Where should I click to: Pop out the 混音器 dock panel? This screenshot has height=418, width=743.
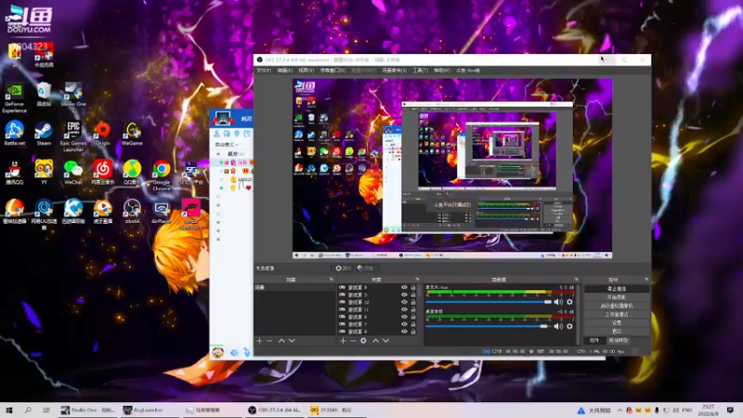click(x=576, y=280)
